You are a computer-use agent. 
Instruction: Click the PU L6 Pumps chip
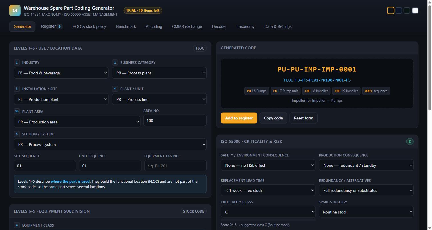257,91
